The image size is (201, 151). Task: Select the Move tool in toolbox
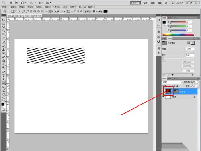(x=4, y=20)
